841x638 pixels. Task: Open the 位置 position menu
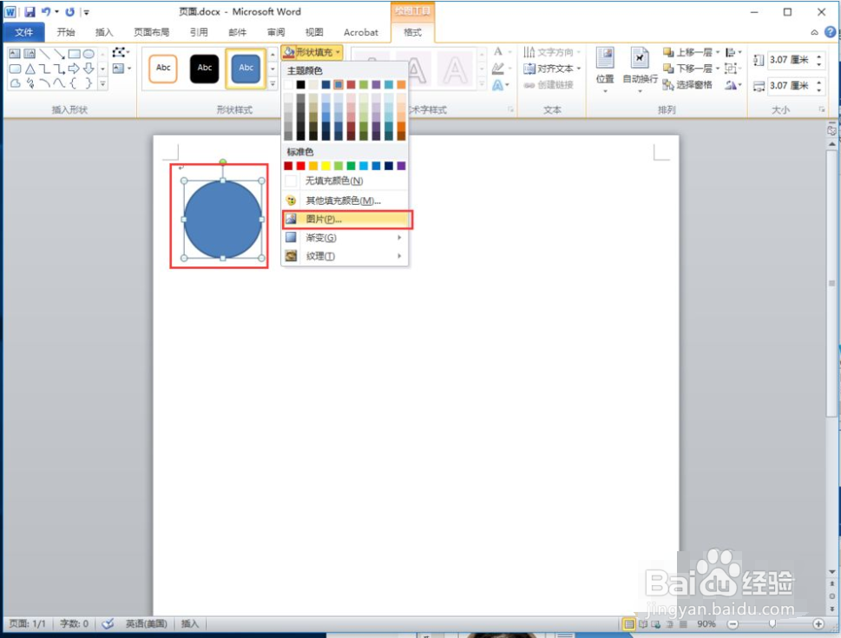[x=605, y=69]
